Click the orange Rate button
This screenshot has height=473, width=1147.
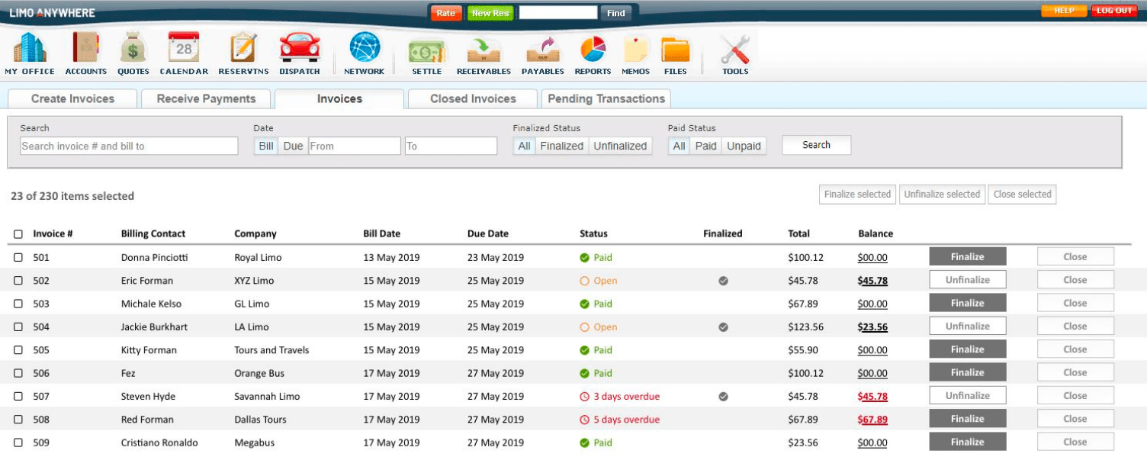pos(446,13)
